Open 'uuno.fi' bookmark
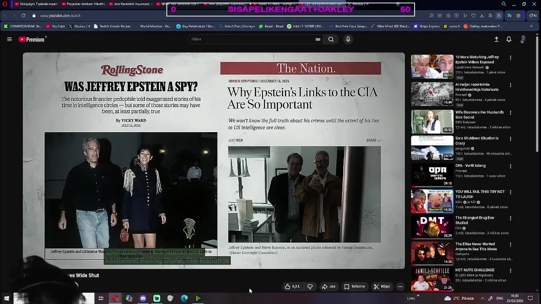This screenshot has height=304, width=541. (x=451, y=26)
